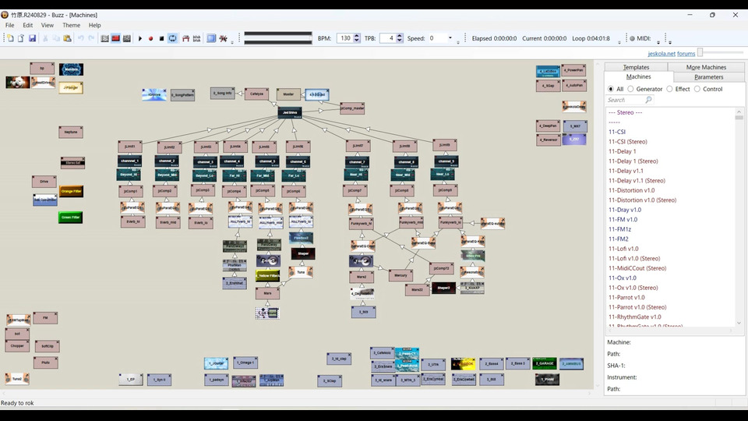
Task: Select 11-Distortion v1.0 in list
Action: (x=632, y=190)
